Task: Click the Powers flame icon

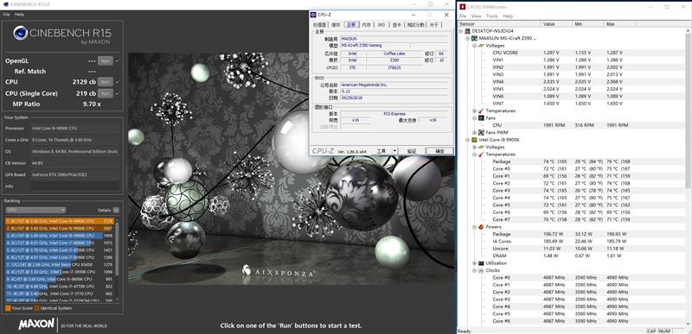Action: pyautogui.click(x=481, y=227)
